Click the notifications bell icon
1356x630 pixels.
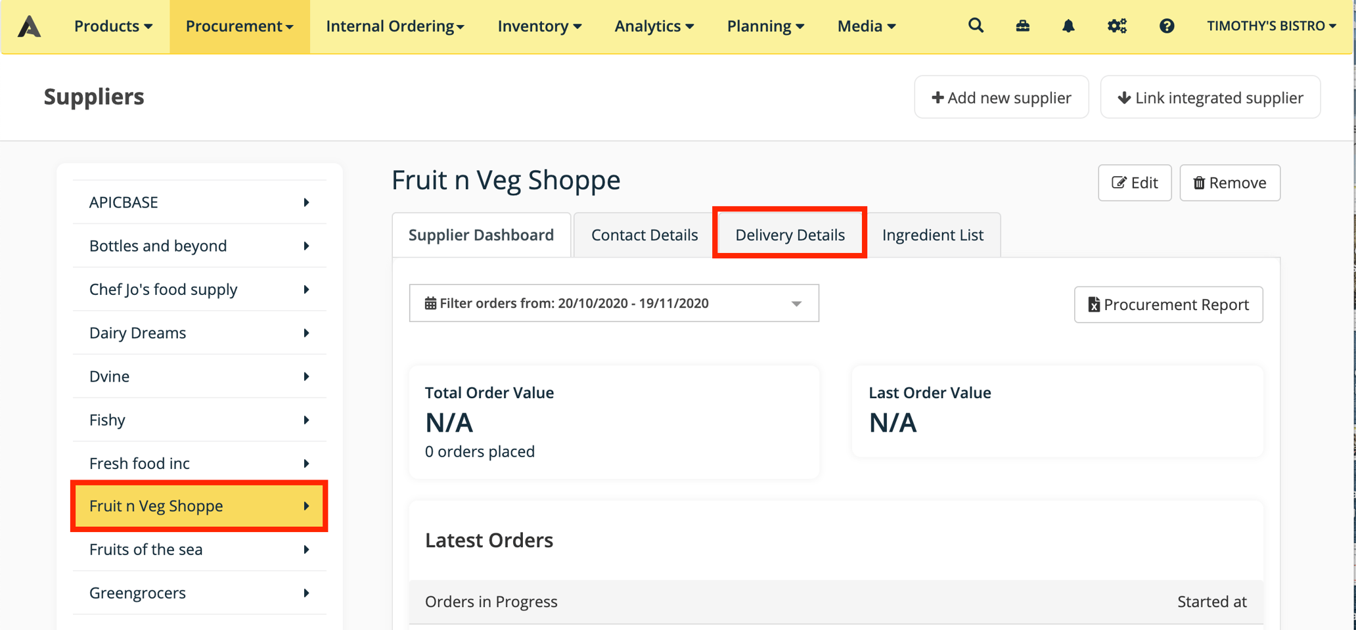[x=1069, y=26]
